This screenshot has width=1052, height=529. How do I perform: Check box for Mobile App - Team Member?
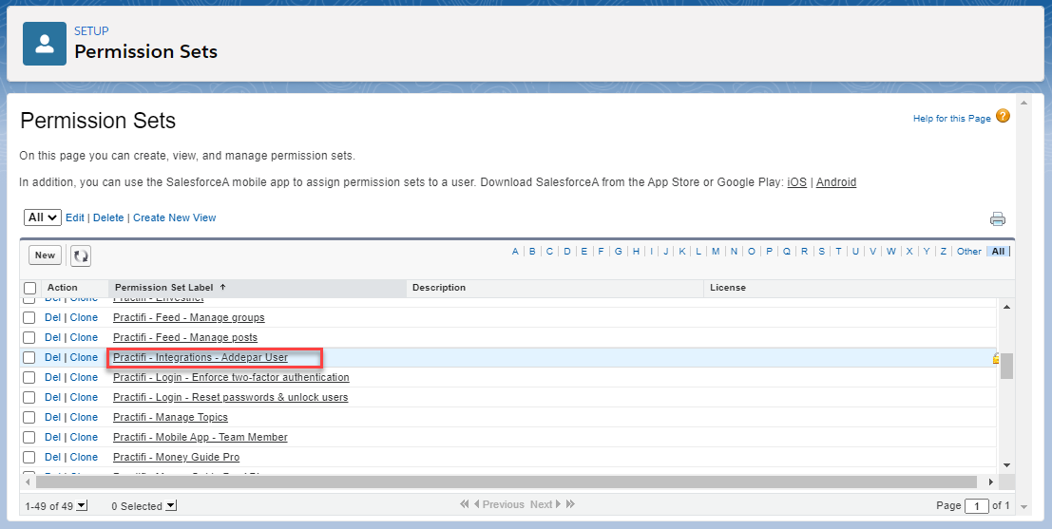(29, 438)
